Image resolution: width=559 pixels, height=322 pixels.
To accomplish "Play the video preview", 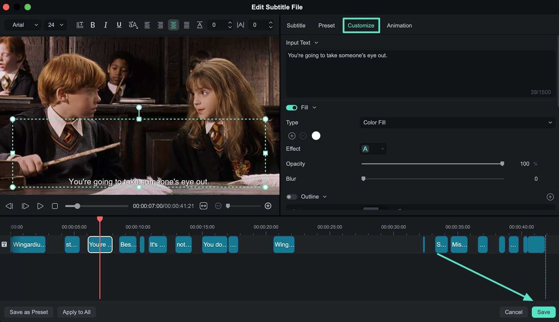I will click(40, 206).
